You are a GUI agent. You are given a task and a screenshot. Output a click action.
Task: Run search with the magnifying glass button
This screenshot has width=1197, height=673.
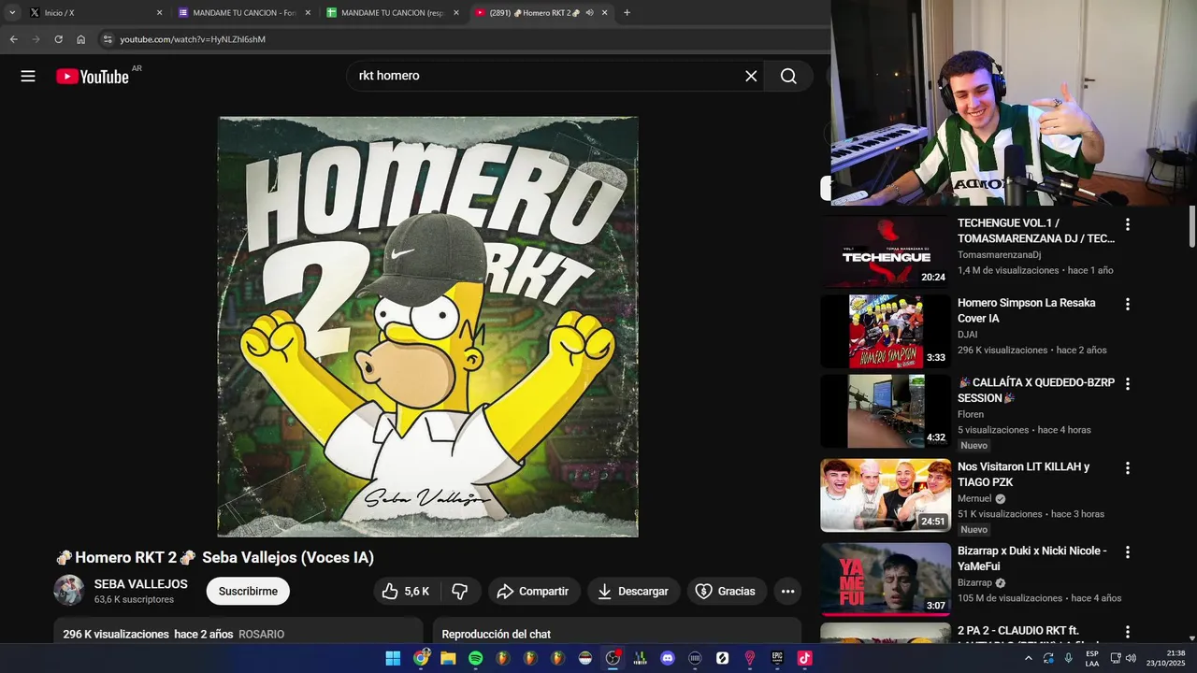[x=788, y=77]
